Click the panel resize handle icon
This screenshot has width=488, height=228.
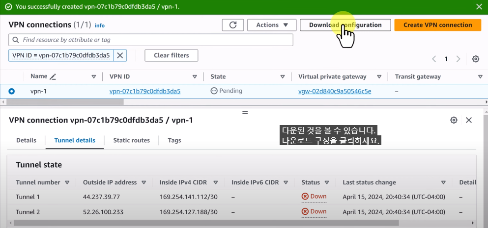click(245, 112)
